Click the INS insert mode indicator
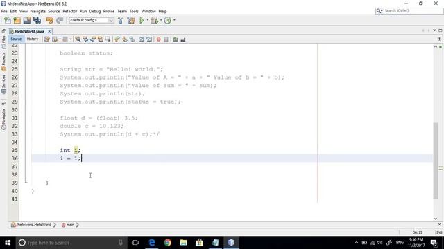Image resolution: width=444 pixels, height=249 pixels. [439, 232]
